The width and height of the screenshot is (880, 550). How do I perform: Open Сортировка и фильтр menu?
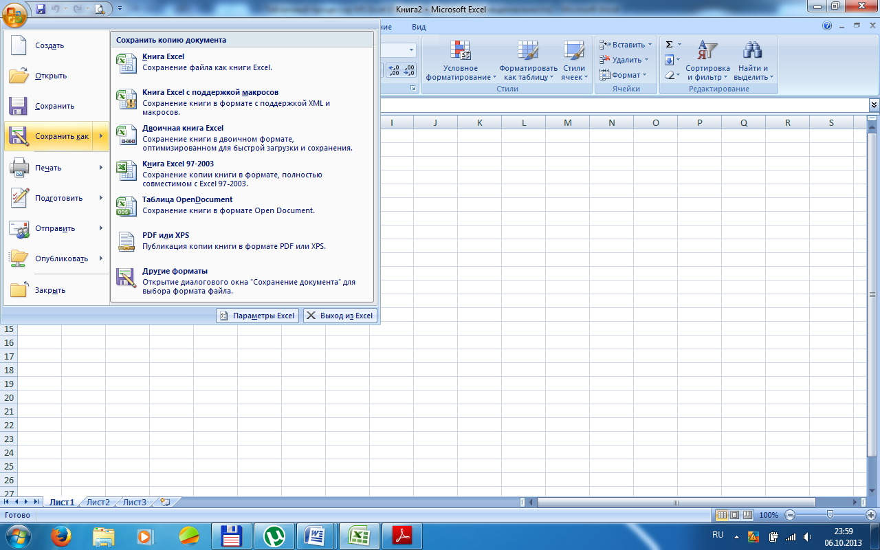point(707,60)
